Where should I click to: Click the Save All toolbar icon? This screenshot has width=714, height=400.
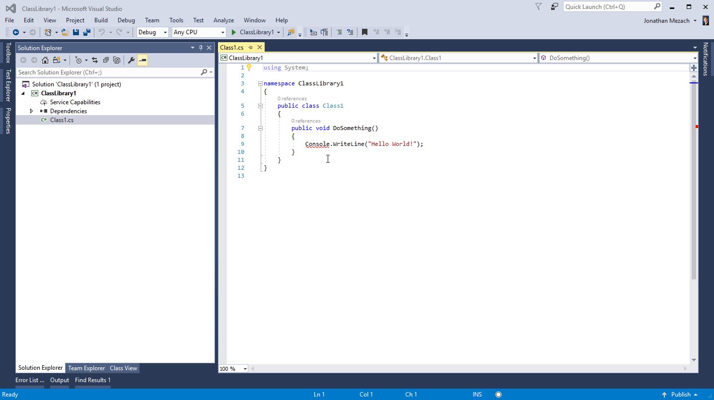point(87,32)
